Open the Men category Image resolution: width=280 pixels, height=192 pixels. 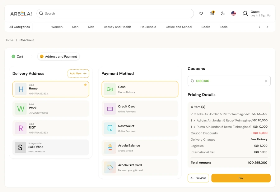tap(75, 27)
